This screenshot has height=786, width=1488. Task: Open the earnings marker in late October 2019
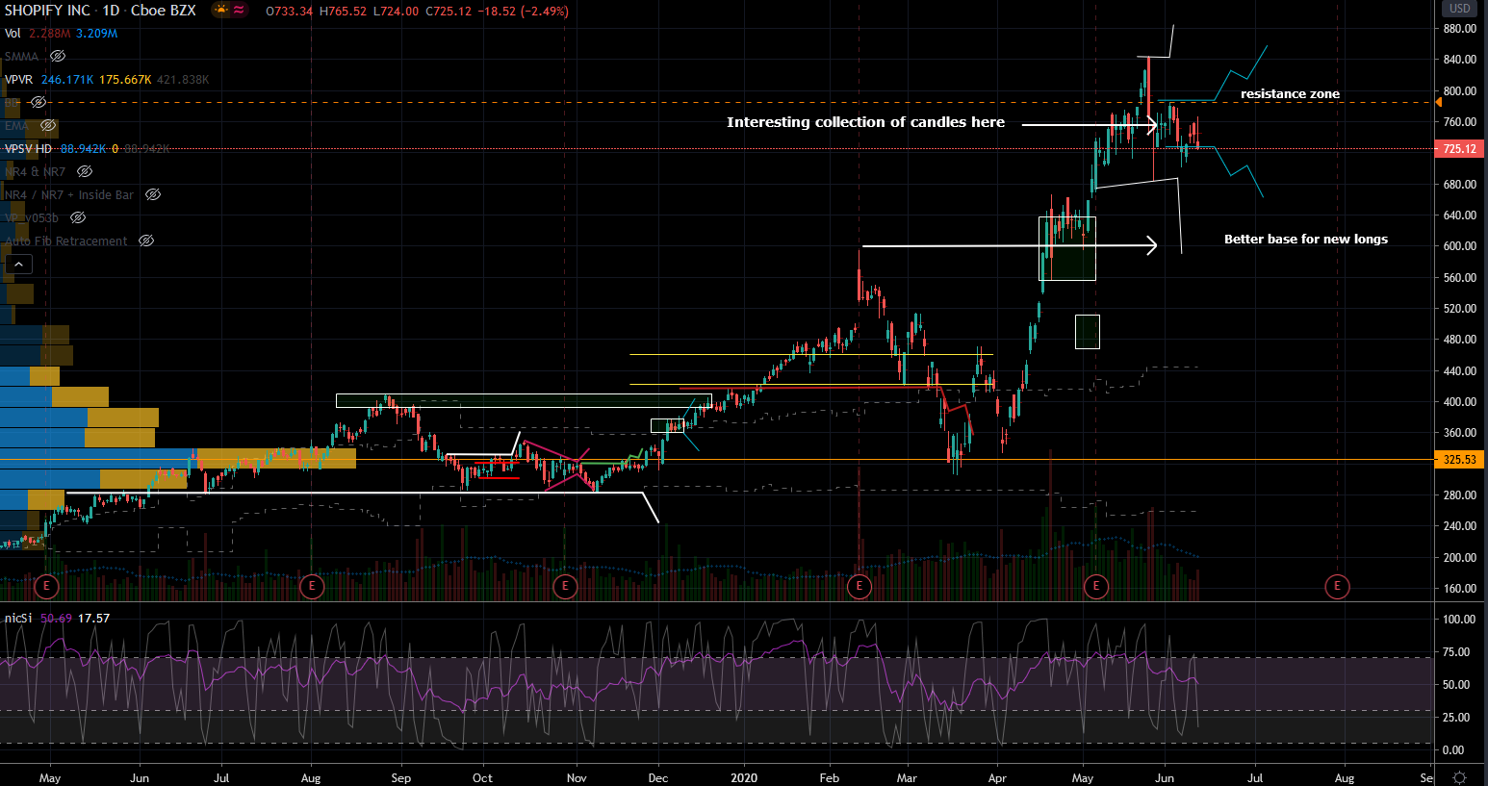(x=565, y=586)
